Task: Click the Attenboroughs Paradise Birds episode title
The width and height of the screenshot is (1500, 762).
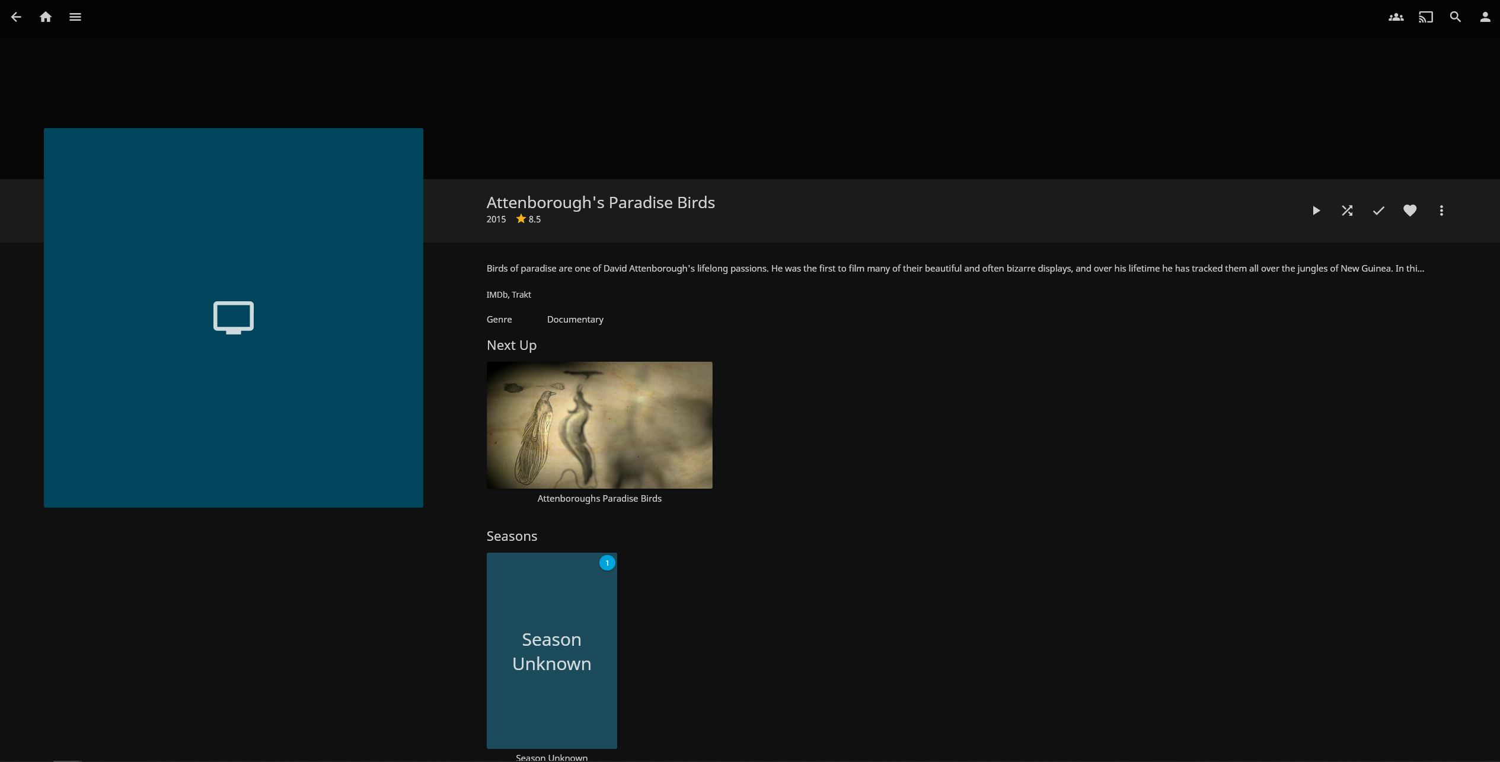Action: click(x=599, y=499)
